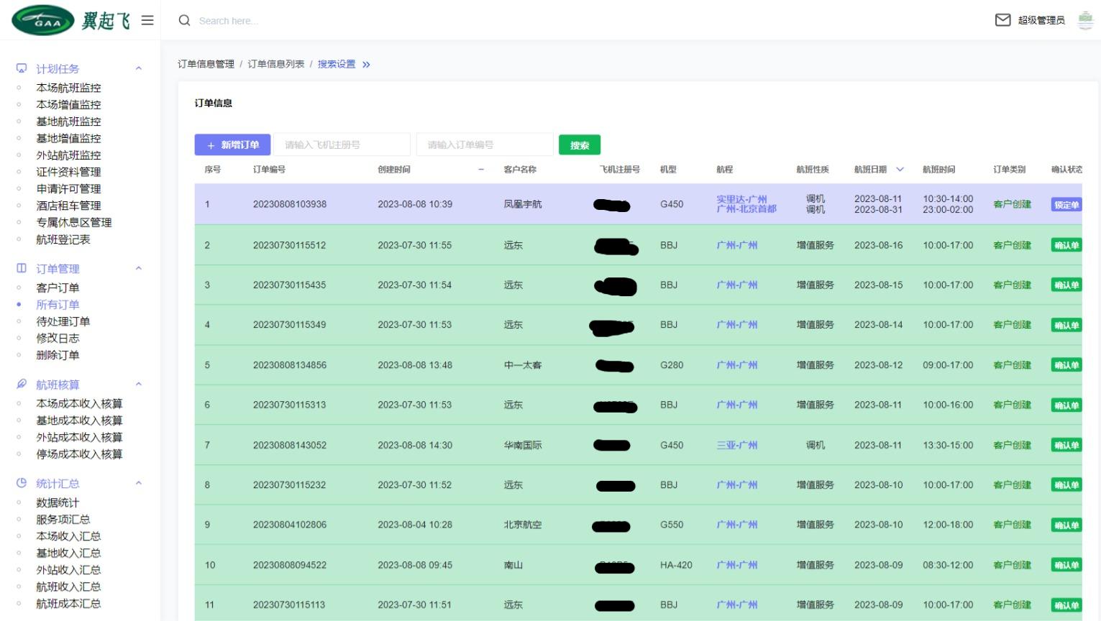The height and width of the screenshot is (621, 1101).
Task: Open 航班成本汇总 menu item
Action: click(x=68, y=604)
